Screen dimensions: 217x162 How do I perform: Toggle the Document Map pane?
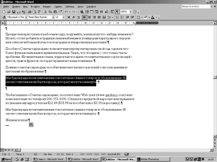[x=112, y=12]
